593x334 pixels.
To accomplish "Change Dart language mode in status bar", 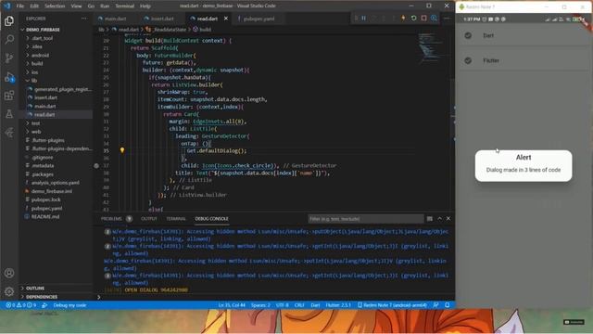I will (315, 305).
